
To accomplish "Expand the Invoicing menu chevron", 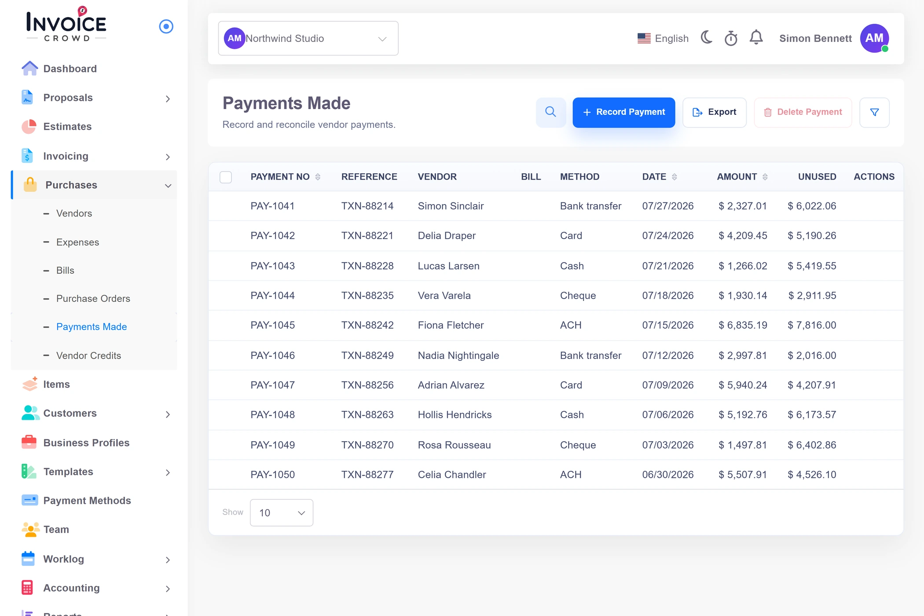I will point(168,157).
